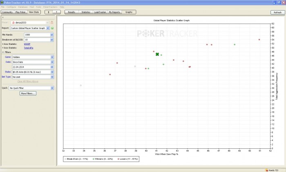286x172 pixels.
Task: Click the sidebar splitter handle
Action: (x=56, y=90)
